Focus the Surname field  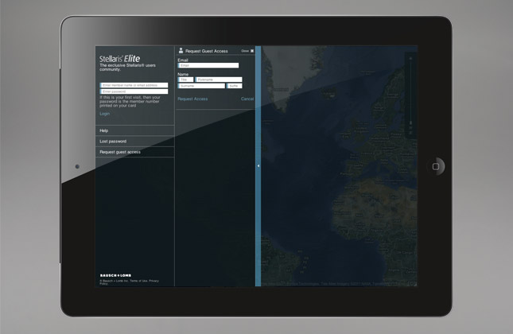tap(201, 86)
